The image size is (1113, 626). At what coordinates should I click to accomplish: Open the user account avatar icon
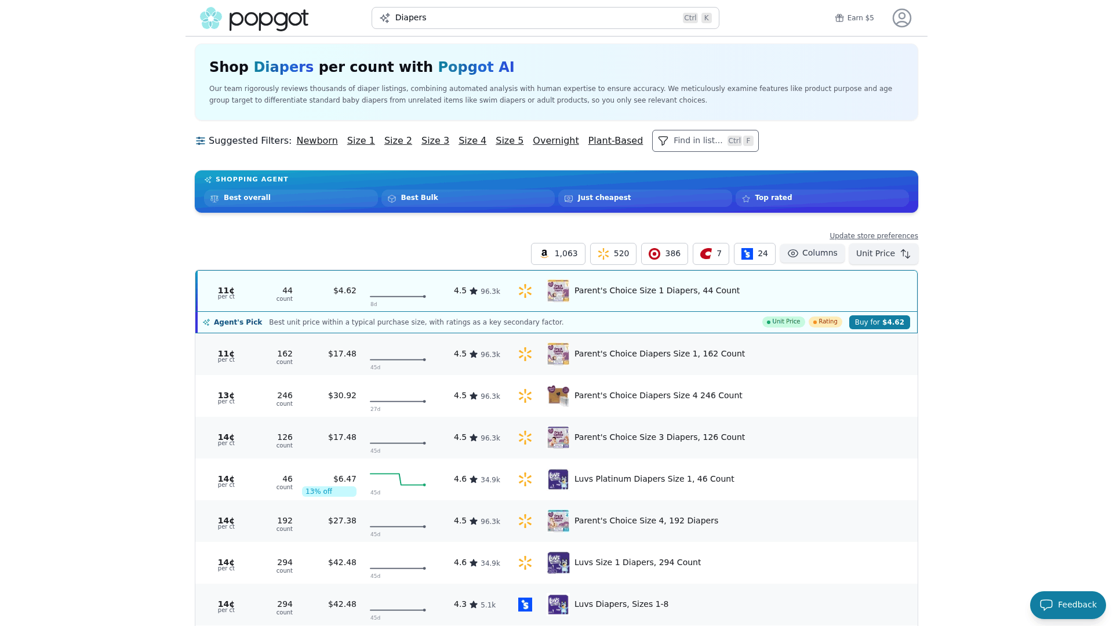pos(901,18)
